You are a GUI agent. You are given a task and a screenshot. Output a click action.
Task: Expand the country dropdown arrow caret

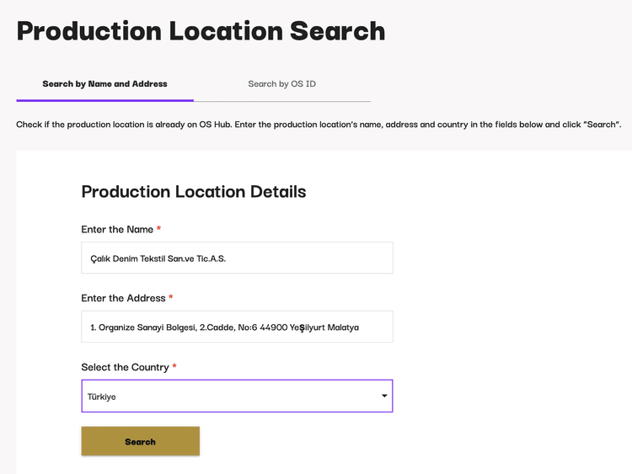pos(384,396)
